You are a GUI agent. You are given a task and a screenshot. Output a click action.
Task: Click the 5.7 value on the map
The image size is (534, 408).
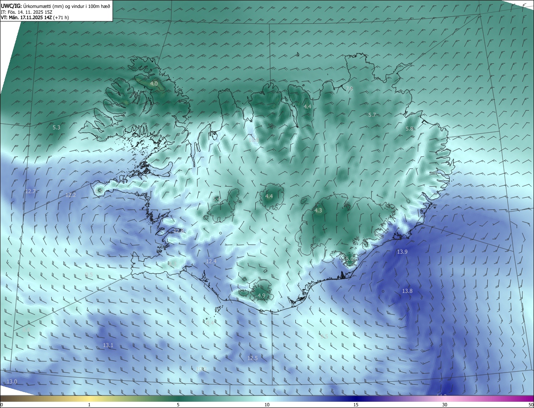coord(373,115)
